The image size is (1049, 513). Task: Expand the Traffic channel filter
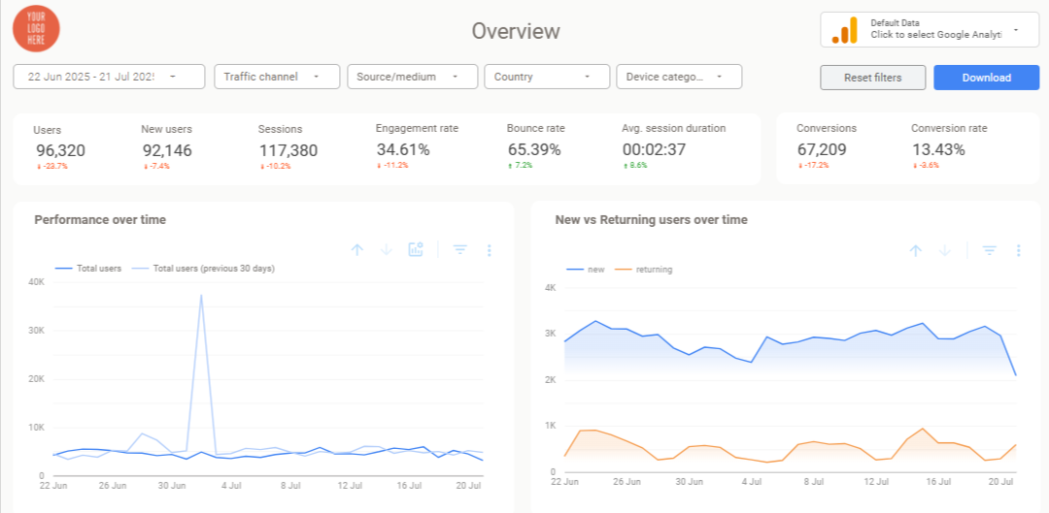click(277, 77)
